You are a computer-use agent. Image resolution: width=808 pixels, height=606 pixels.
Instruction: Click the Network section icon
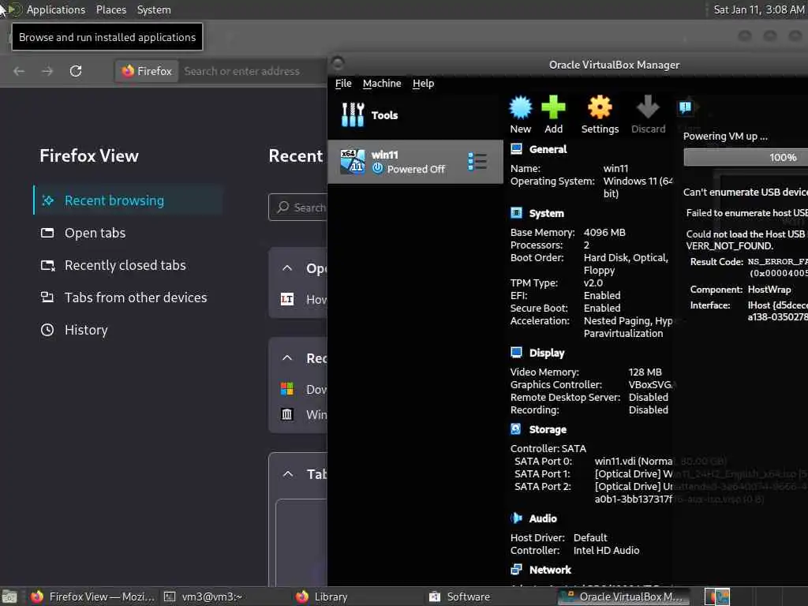click(516, 570)
